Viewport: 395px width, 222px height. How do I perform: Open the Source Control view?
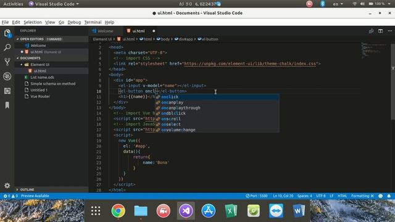coord(7,62)
